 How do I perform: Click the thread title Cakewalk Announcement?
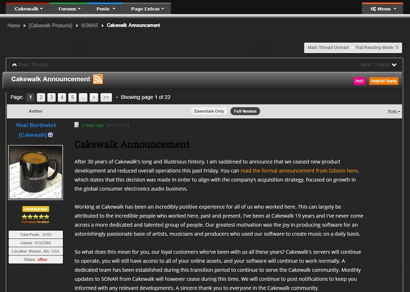tap(51, 79)
